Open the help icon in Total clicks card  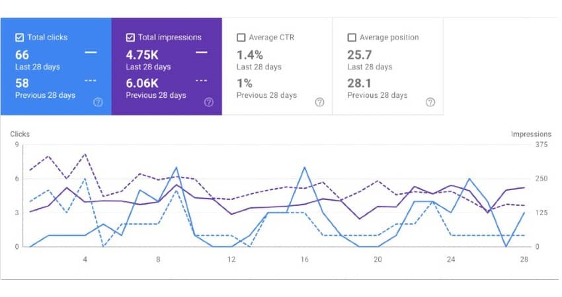[x=98, y=102]
